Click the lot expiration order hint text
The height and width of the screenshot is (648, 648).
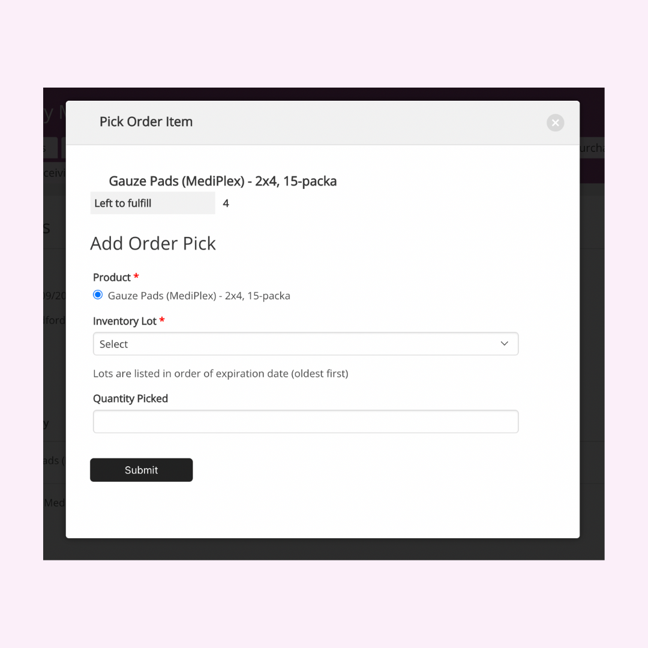220,373
